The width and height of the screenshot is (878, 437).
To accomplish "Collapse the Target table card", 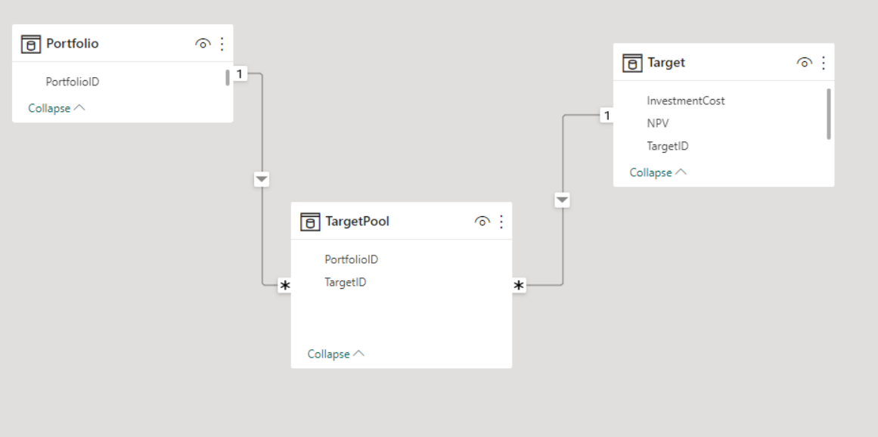I will coord(658,172).
